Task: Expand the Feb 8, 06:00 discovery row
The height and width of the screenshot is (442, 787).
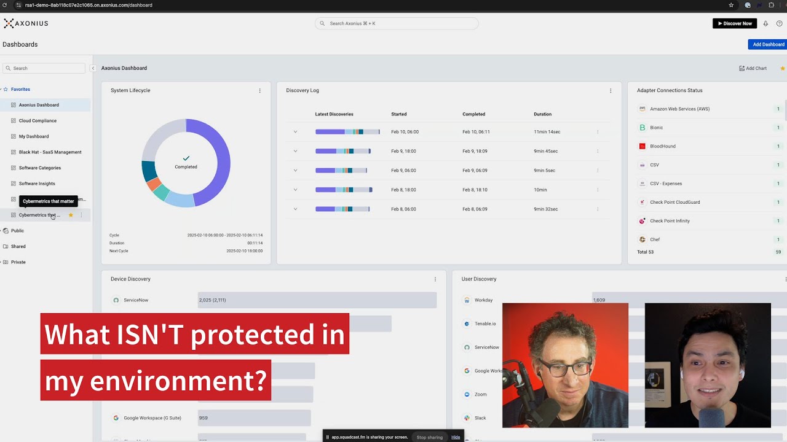Action: pyautogui.click(x=295, y=209)
